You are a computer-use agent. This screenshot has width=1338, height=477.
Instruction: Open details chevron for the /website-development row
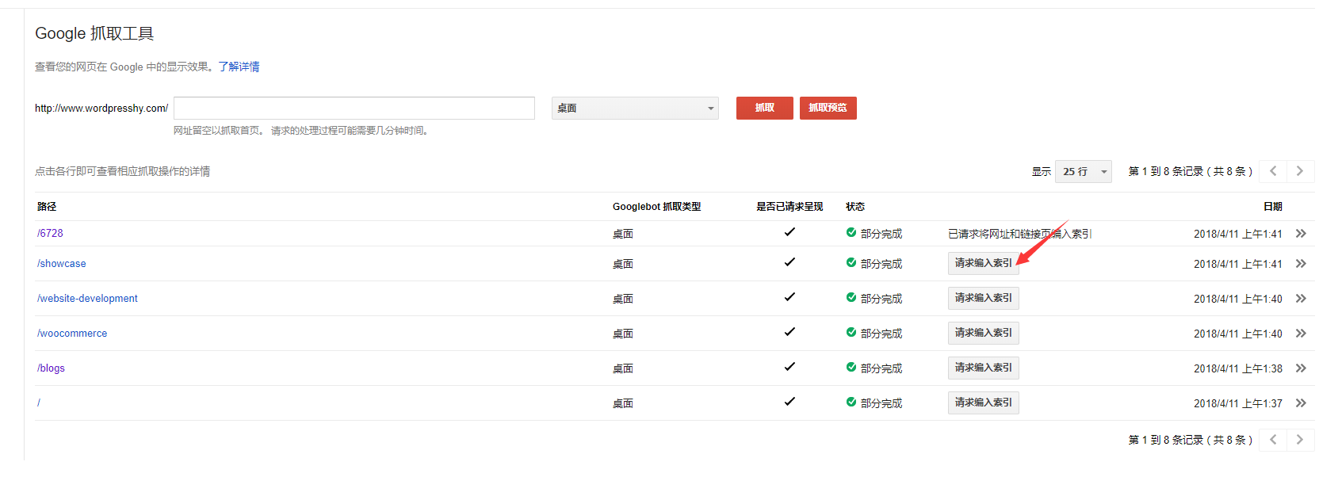1301,299
